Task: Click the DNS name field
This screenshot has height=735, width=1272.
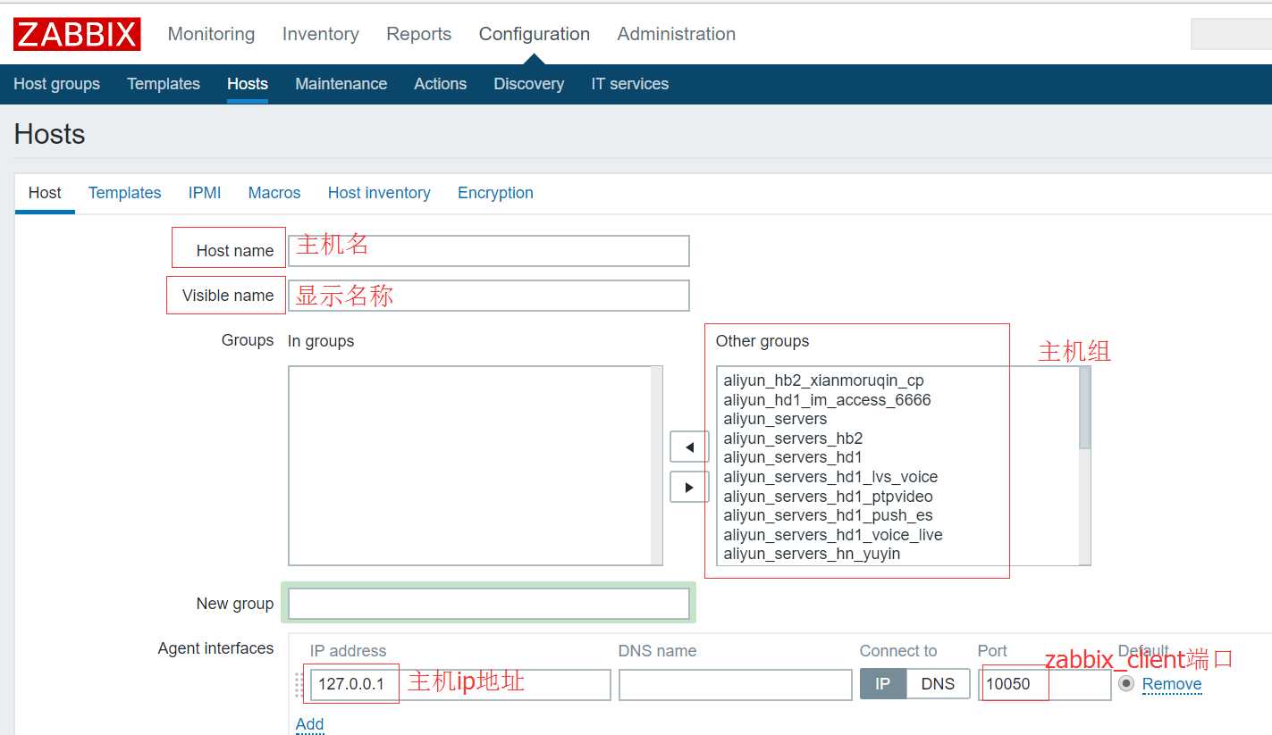Action: [x=735, y=685]
